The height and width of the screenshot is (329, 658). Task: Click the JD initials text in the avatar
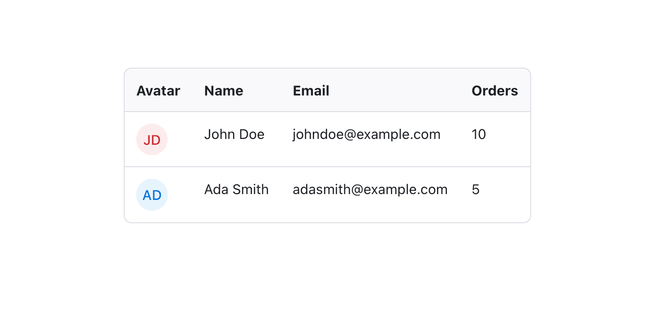click(x=152, y=140)
